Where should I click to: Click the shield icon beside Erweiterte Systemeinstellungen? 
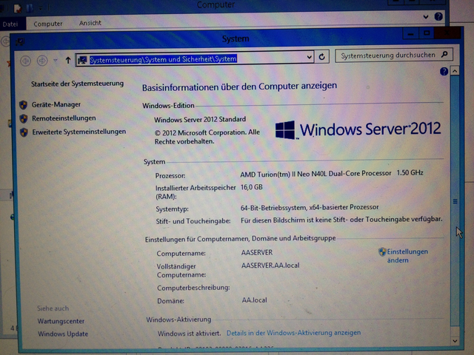point(24,132)
